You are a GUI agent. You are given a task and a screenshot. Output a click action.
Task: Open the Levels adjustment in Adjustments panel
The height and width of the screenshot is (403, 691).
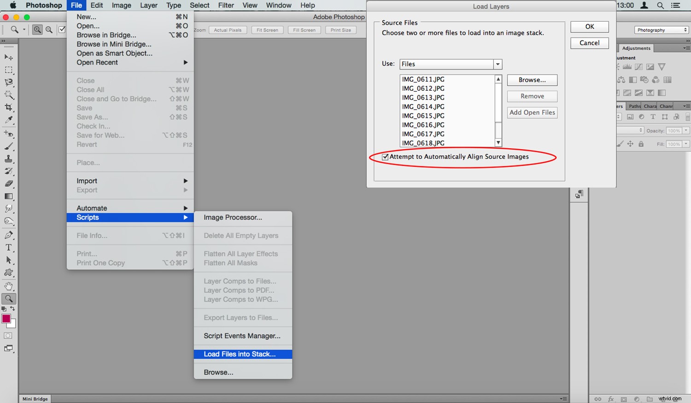point(627,66)
